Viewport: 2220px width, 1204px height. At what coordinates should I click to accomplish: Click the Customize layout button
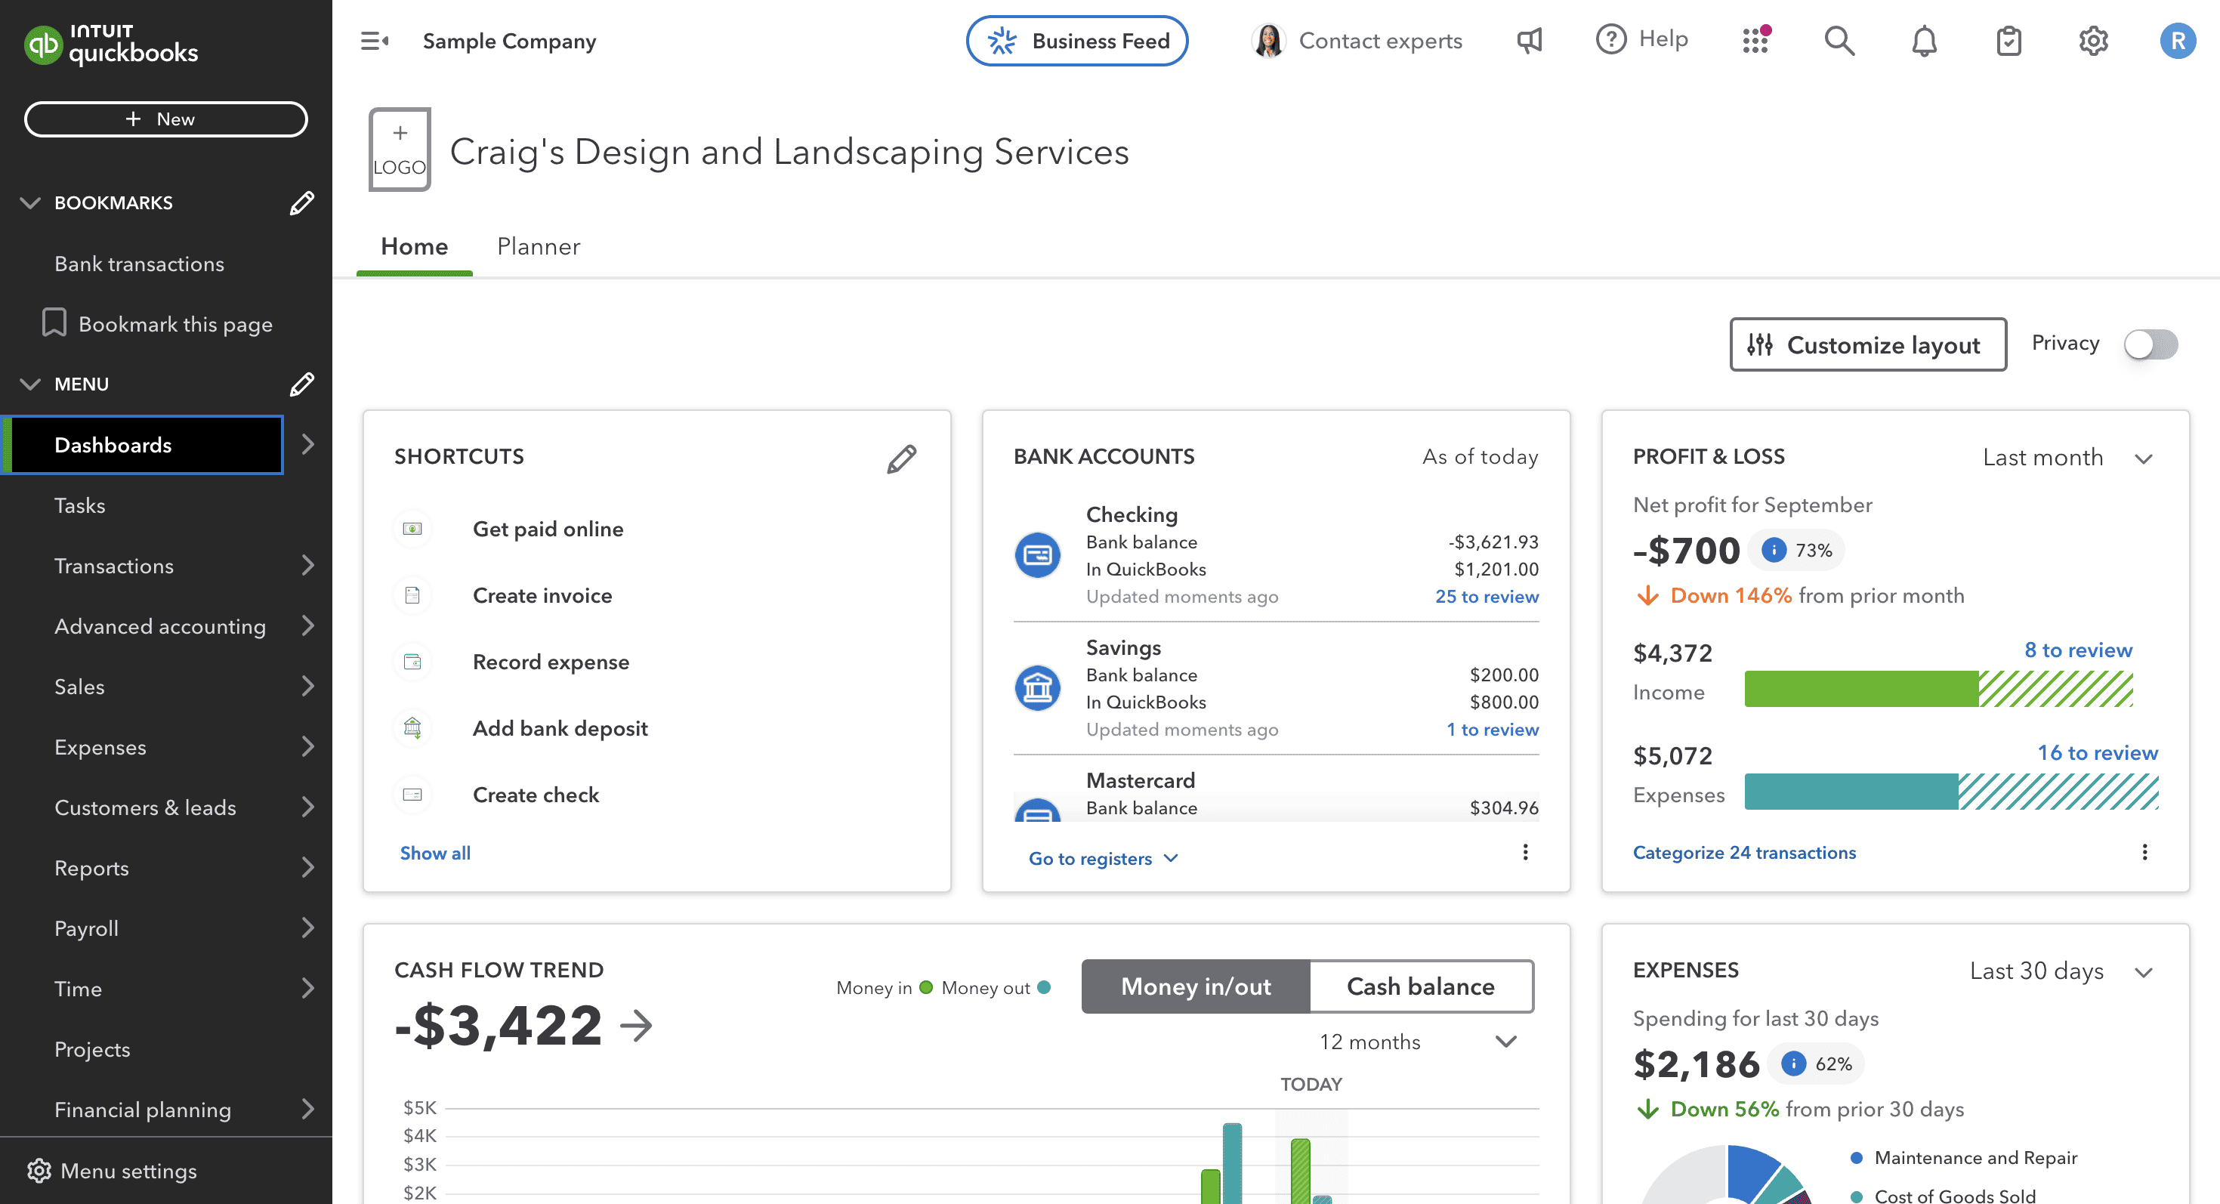(1867, 344)
